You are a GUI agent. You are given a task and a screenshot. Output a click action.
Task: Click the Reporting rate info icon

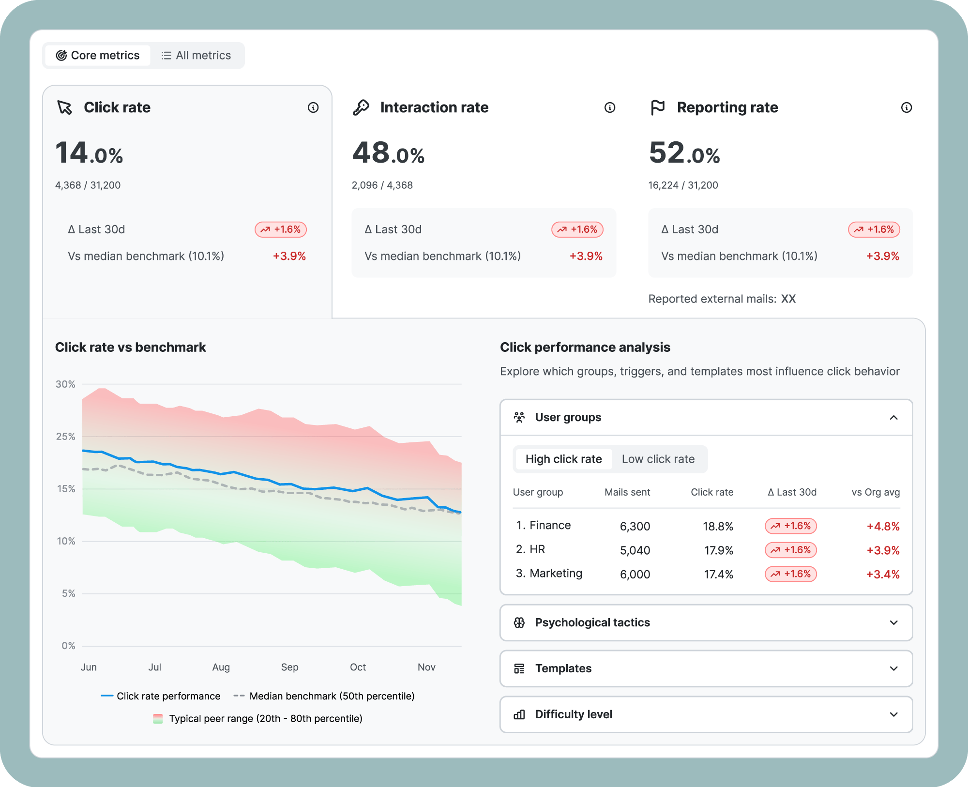tap(907, 107)
